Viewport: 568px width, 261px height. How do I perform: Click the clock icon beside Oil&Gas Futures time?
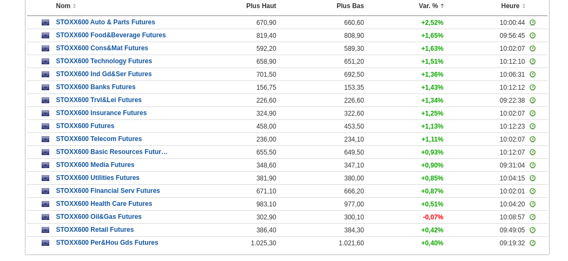532,217
